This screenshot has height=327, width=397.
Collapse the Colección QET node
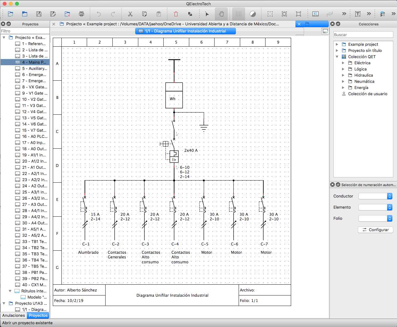tap(337, 57)
